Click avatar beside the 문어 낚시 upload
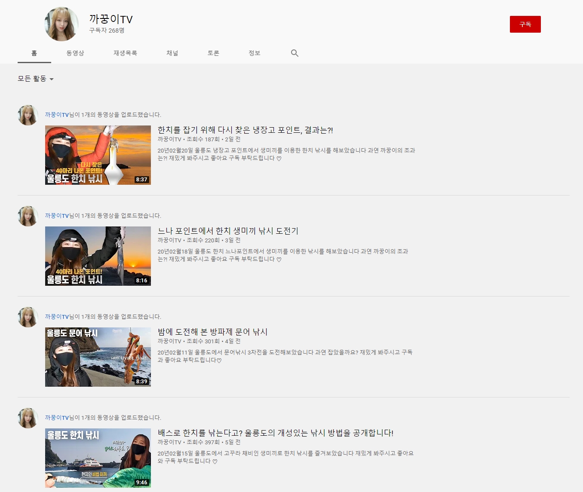Viewport: 583px width, 492px height. click(x=28, y=317)
